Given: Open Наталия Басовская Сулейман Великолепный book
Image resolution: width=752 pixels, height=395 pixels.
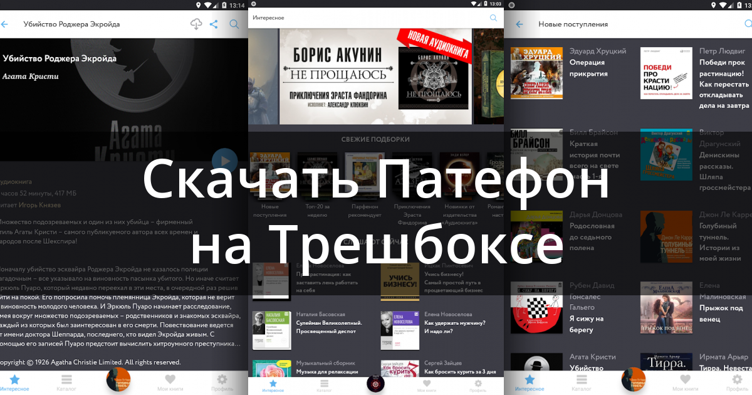Looking at the screenshot, I should coord(313,330).
